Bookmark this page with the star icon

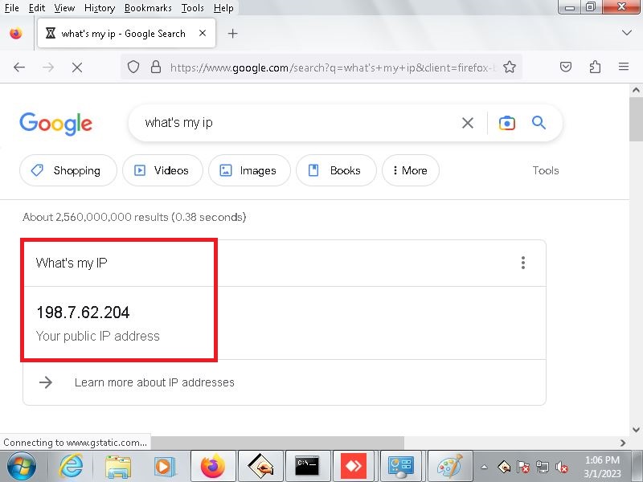(x=510, y=67)
